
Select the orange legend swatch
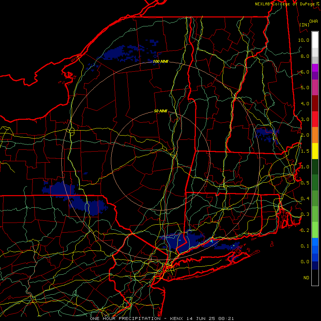315,135
